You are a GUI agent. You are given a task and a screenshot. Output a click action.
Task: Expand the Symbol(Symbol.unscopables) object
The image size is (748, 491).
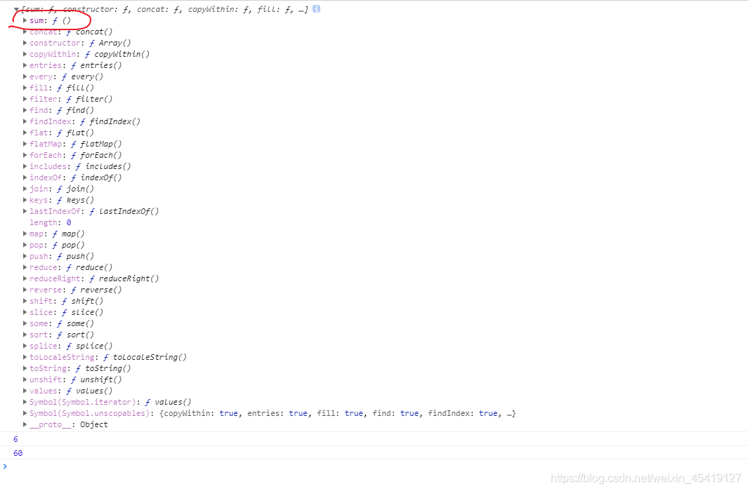(25, 413)
